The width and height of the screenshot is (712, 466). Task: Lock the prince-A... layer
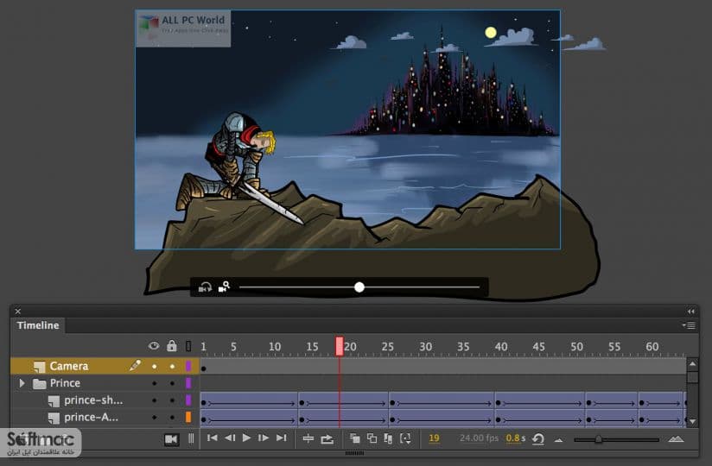click(172, 417)
